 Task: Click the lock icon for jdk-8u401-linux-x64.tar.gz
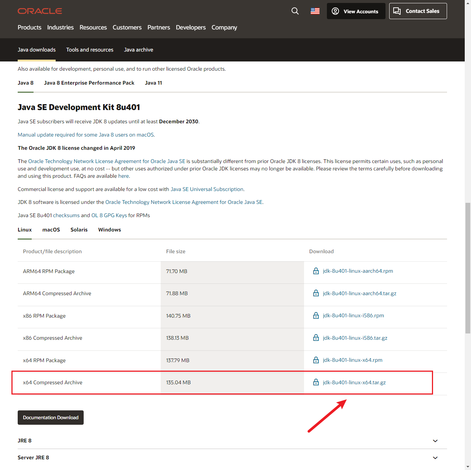click(316, 382)
